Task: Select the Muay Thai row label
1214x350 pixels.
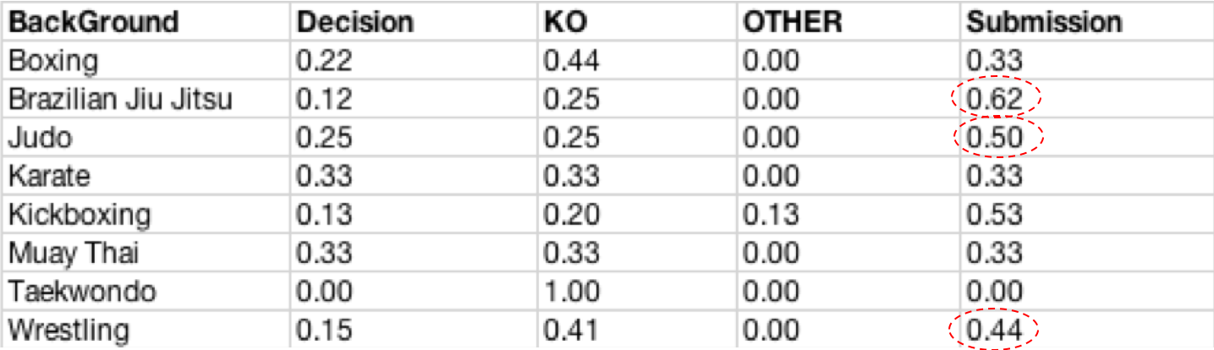Action: [x=74, y=253]
